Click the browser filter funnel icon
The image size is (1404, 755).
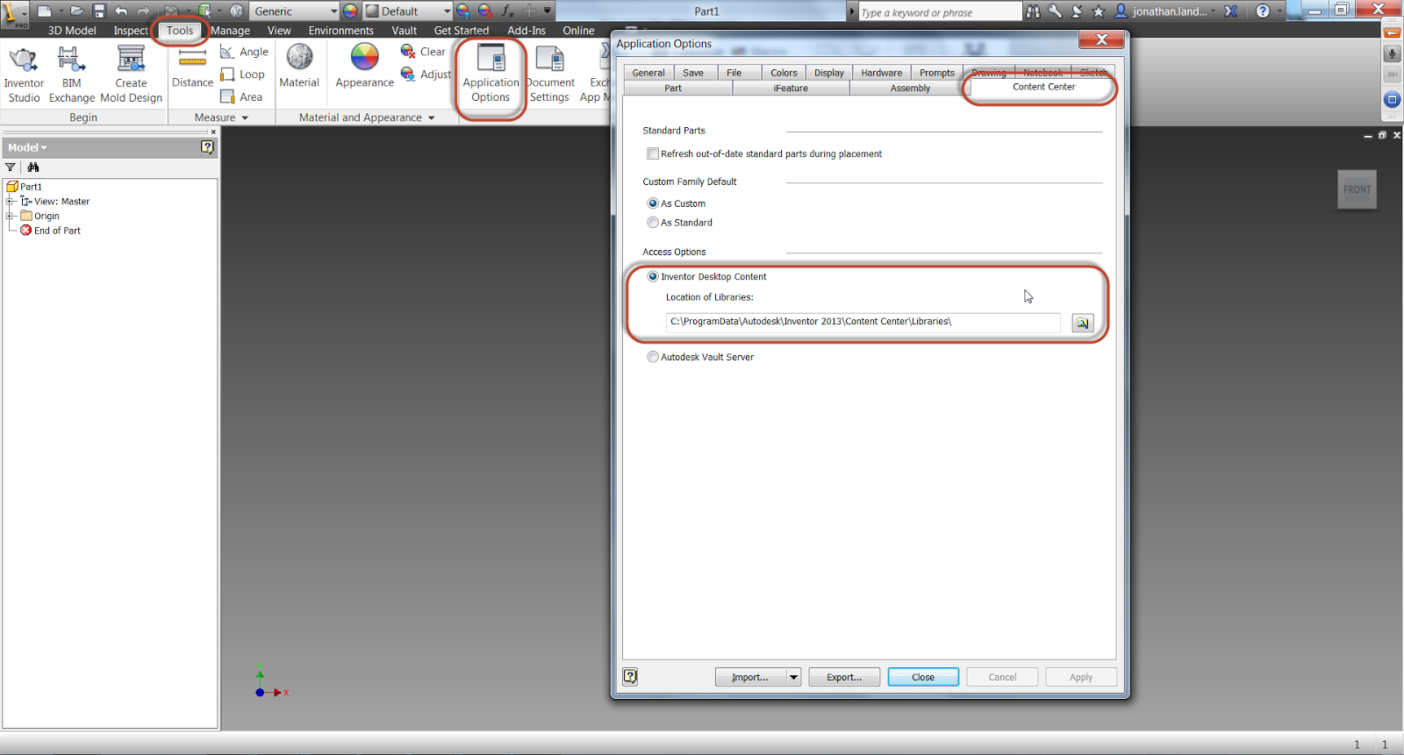click(11, 167)
